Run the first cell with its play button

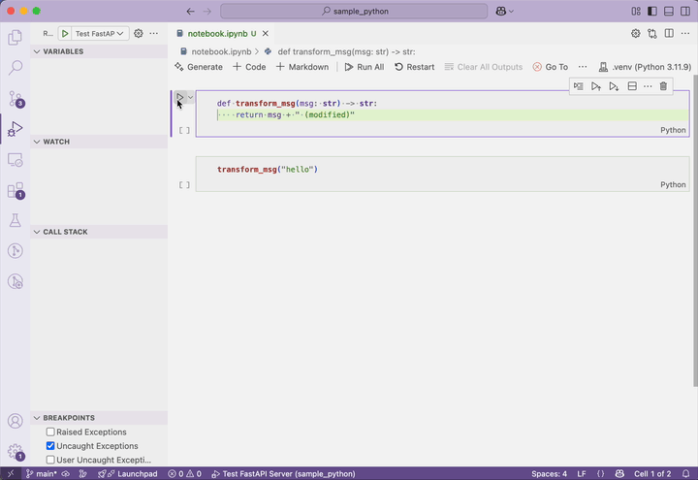pos(180,97)
